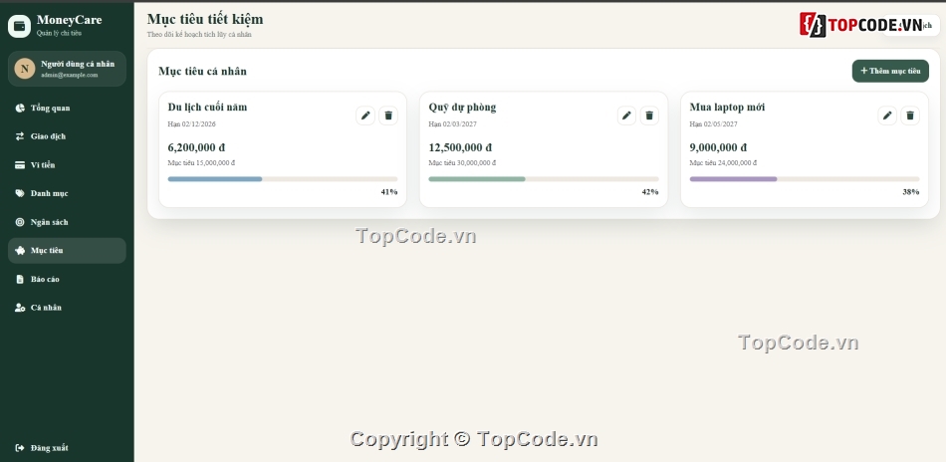Screen dimensions: 946x462
Task: Click the Báo cáo document icon
Action: [x=20, y=279]
